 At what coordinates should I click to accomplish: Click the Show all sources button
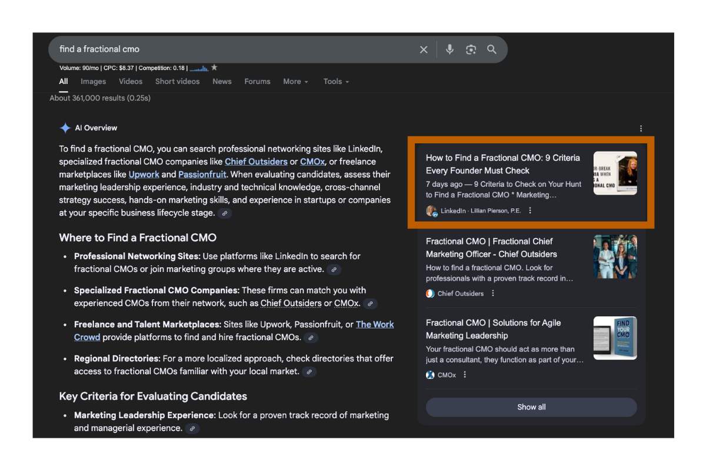[x=531, y=407]
